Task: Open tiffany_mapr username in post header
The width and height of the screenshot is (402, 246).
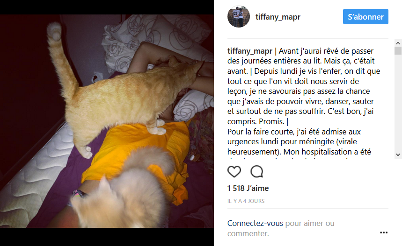Action: (278, 17)
